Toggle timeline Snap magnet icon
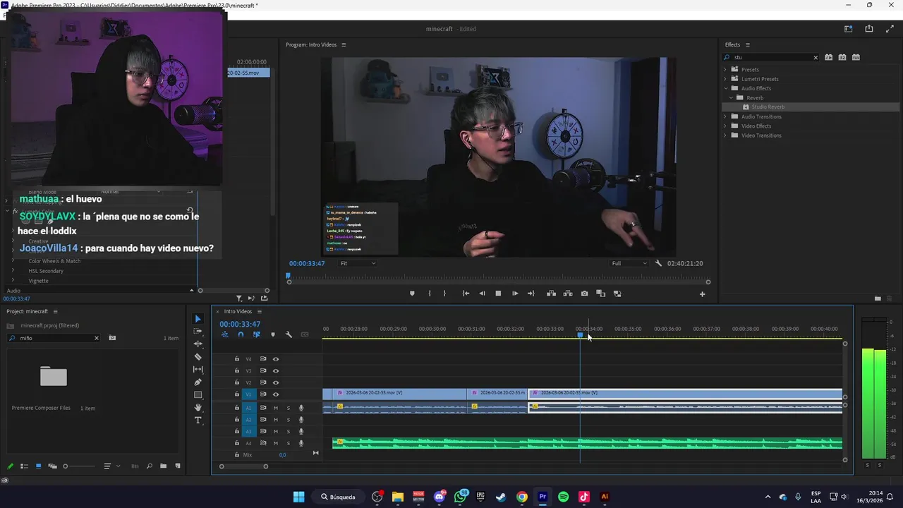 tap(241, 334)
